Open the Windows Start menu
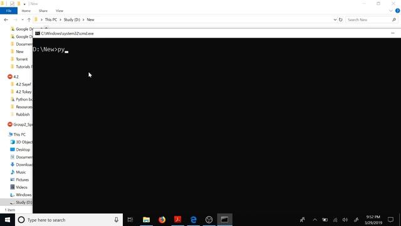This screenshot has width=401, height=226. (x=8, y=220)
